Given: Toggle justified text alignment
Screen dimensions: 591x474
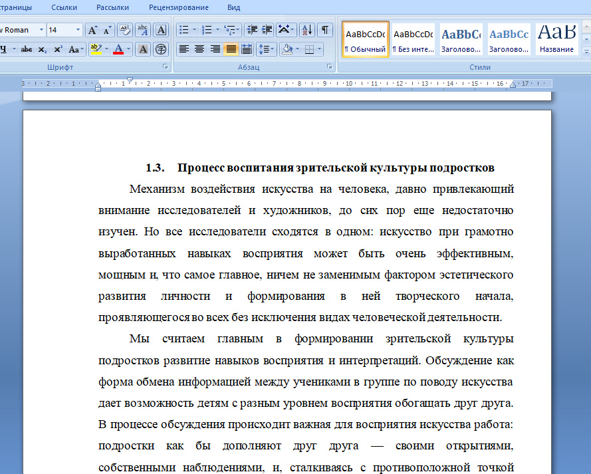Looking at the screenshot, I should [231, 49].
